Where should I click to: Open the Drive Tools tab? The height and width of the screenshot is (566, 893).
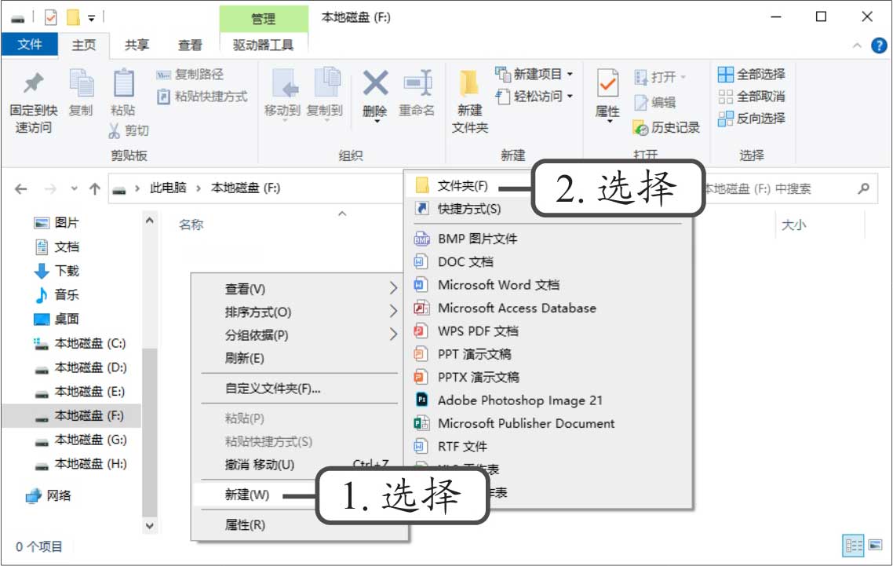tap(263, 45)
